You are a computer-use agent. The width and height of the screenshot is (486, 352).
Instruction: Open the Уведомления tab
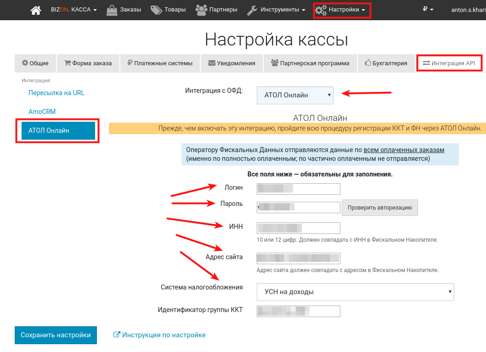point(232,63)
